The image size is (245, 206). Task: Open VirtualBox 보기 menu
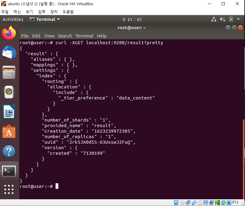[29, 12]
